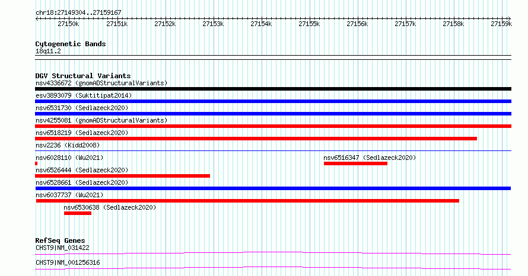The image size is (528, 276).
Task: Click the DGV Structural Variants track heading
Action: [83, 76]
